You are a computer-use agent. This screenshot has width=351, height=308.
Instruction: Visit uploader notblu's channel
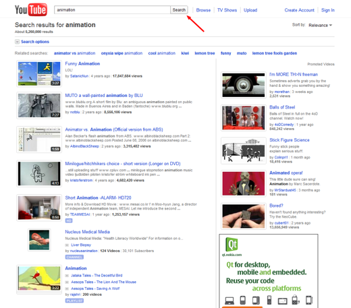coord(75,112)
